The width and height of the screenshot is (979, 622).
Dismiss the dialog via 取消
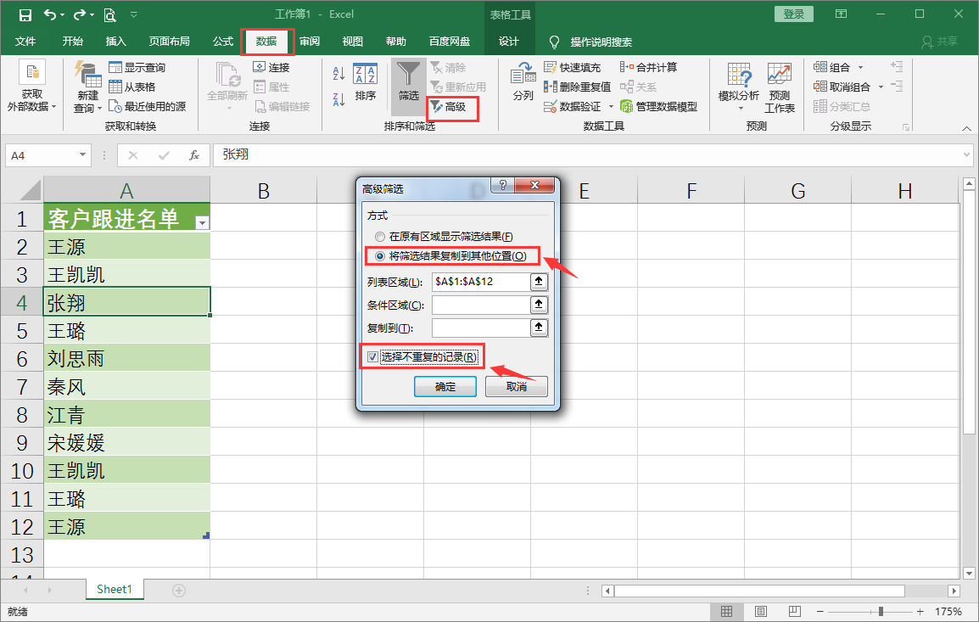click(x=516, y=386)
